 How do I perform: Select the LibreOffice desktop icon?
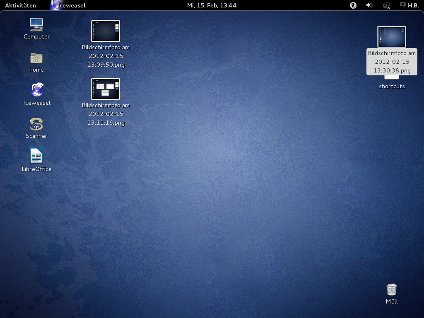tap(36, 157)
